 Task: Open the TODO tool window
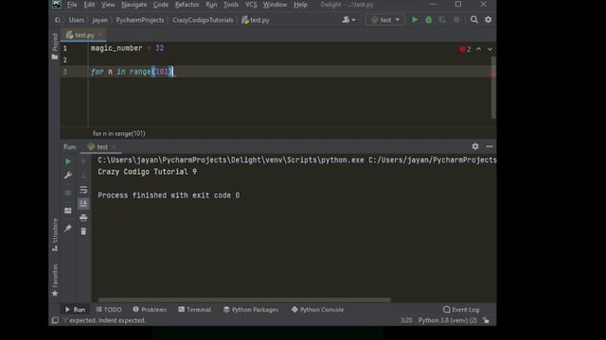(x=109, y=310)
